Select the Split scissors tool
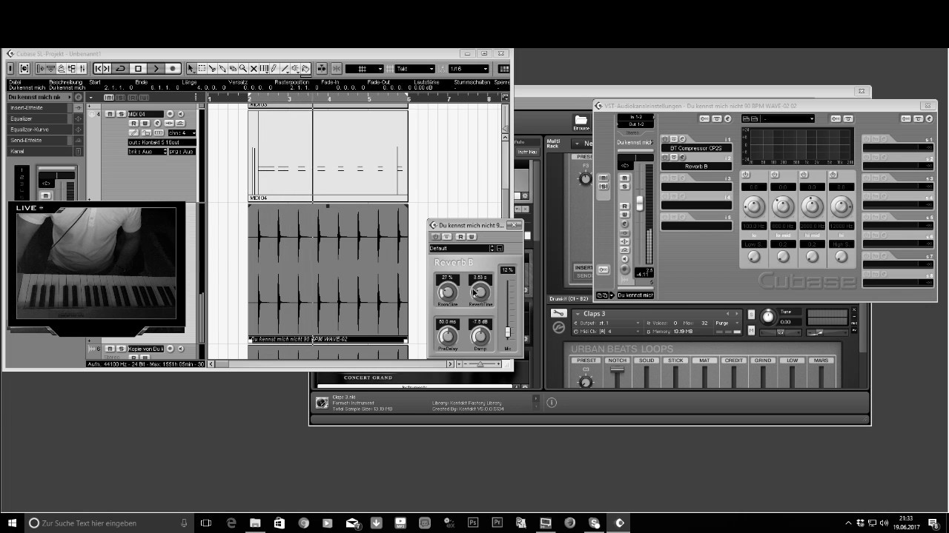The width and height of the screenshot is (949, 533). click(212, 69)
